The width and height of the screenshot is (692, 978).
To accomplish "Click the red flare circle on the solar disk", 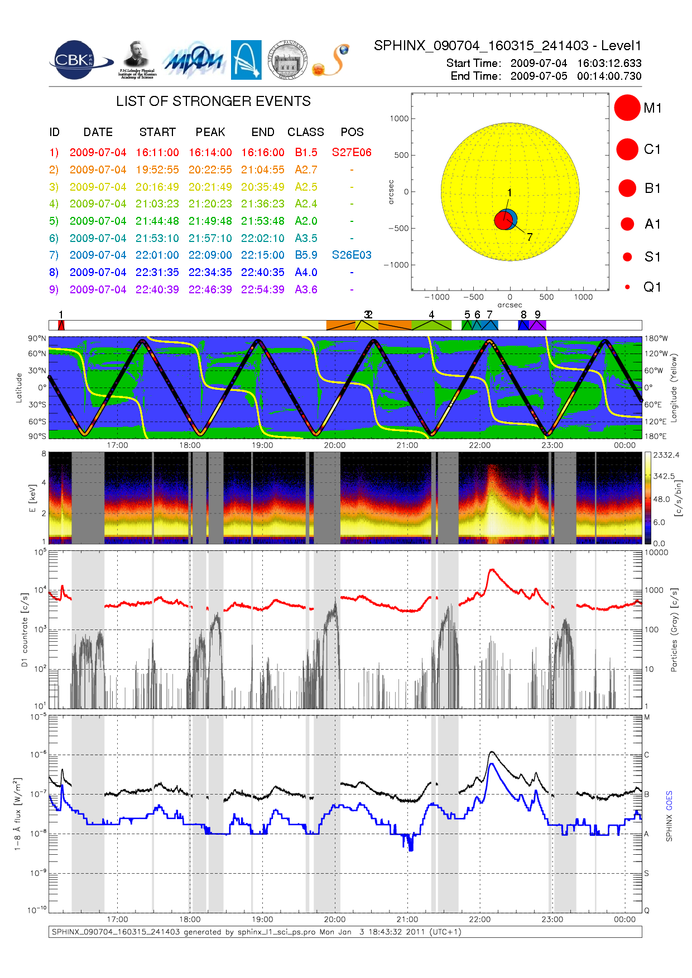I will click(503, 221).
